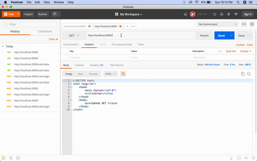257x161 pixels.
Task: Open the Test Results tab
Action: click(117, 65)
